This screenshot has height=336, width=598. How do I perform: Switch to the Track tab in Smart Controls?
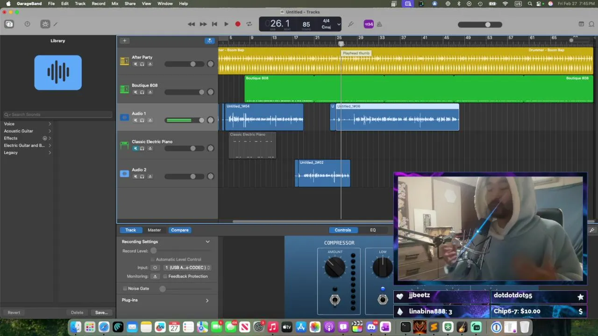130,230
